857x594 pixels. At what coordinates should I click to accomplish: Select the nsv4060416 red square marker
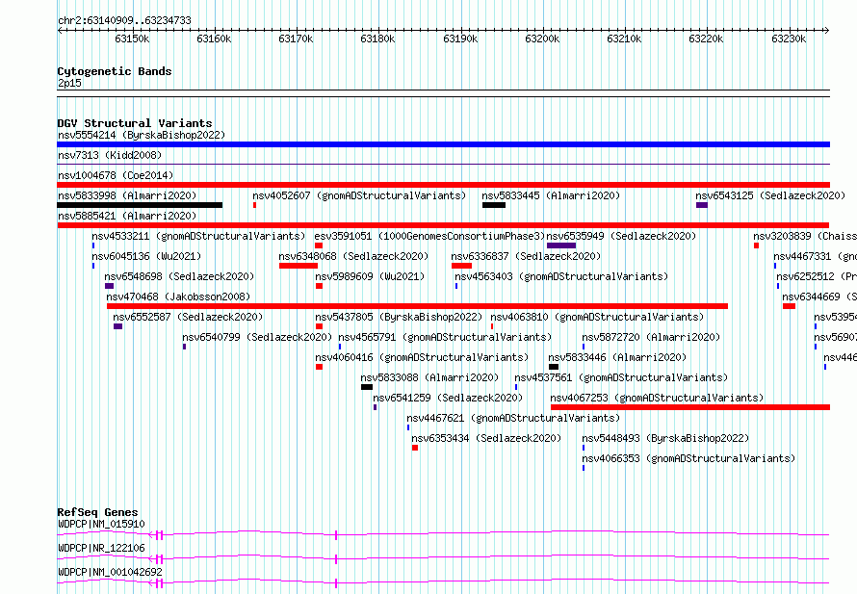coord(319,367)
